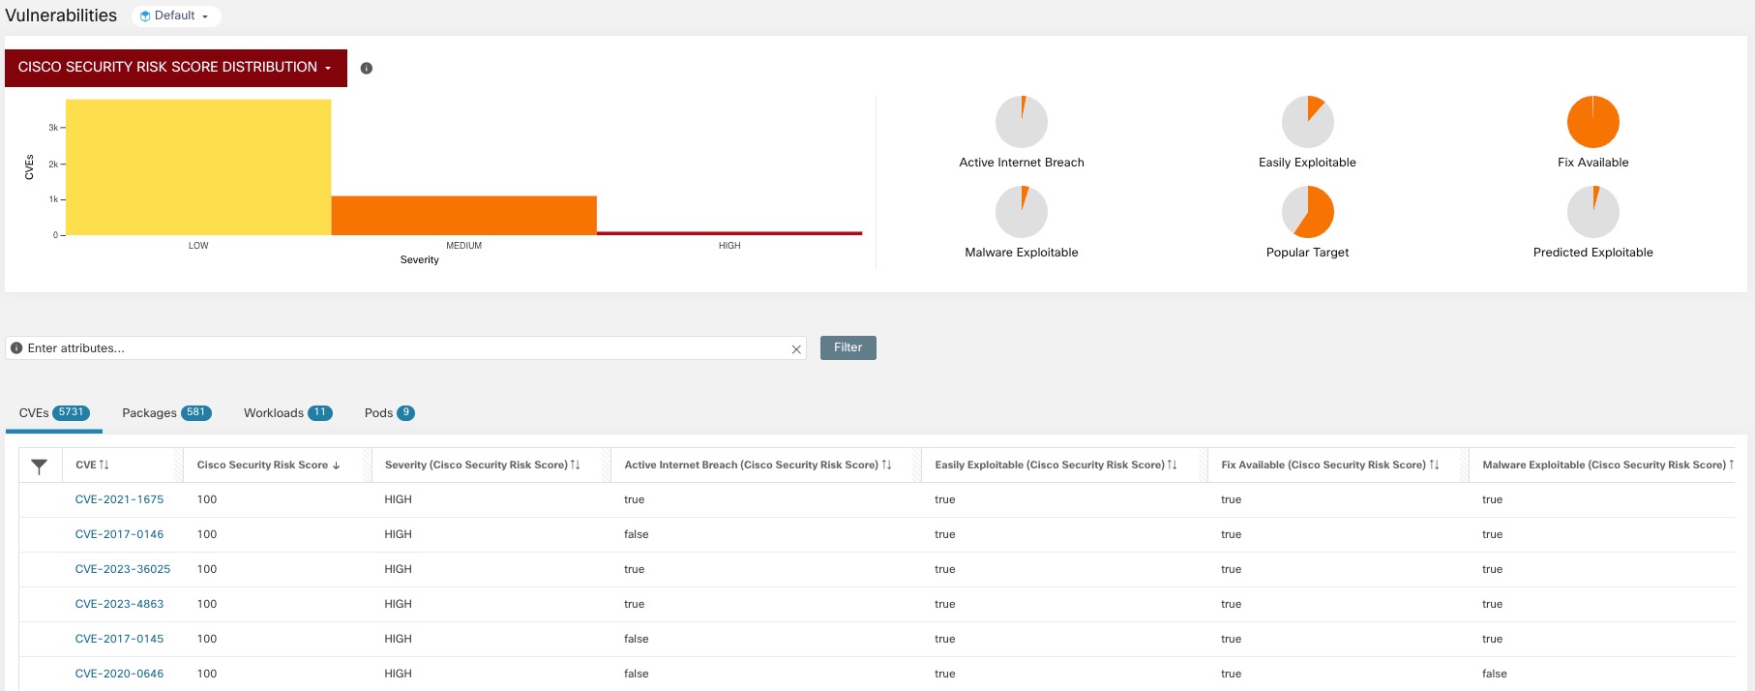Click the Malware Exploitable pie chart
This screenshot has height=691, width=1755.
point(1022,212)
